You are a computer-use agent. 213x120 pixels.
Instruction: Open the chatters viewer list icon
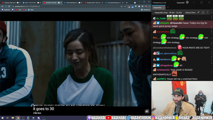[x=203, y=13]
